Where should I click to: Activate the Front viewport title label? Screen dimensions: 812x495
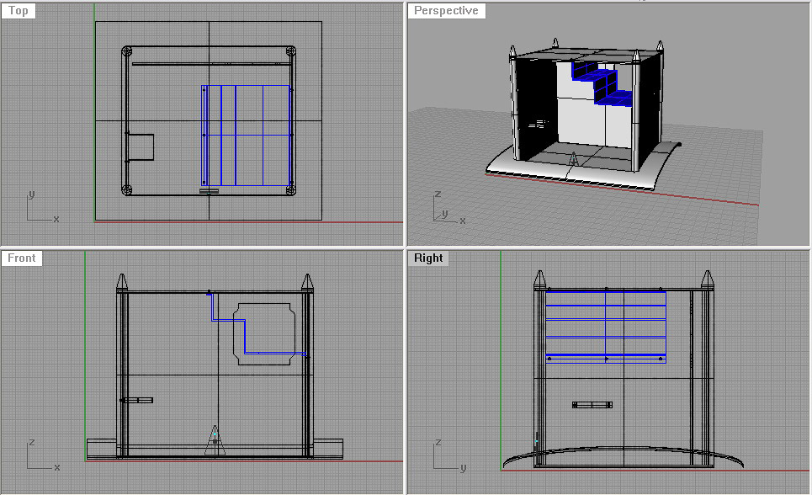[x=21, y=258]
